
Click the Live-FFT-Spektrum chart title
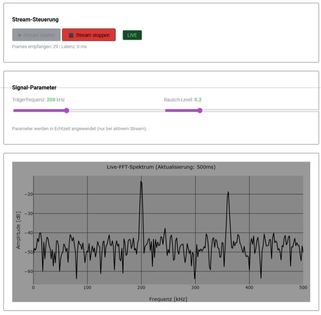coord(161,167)
